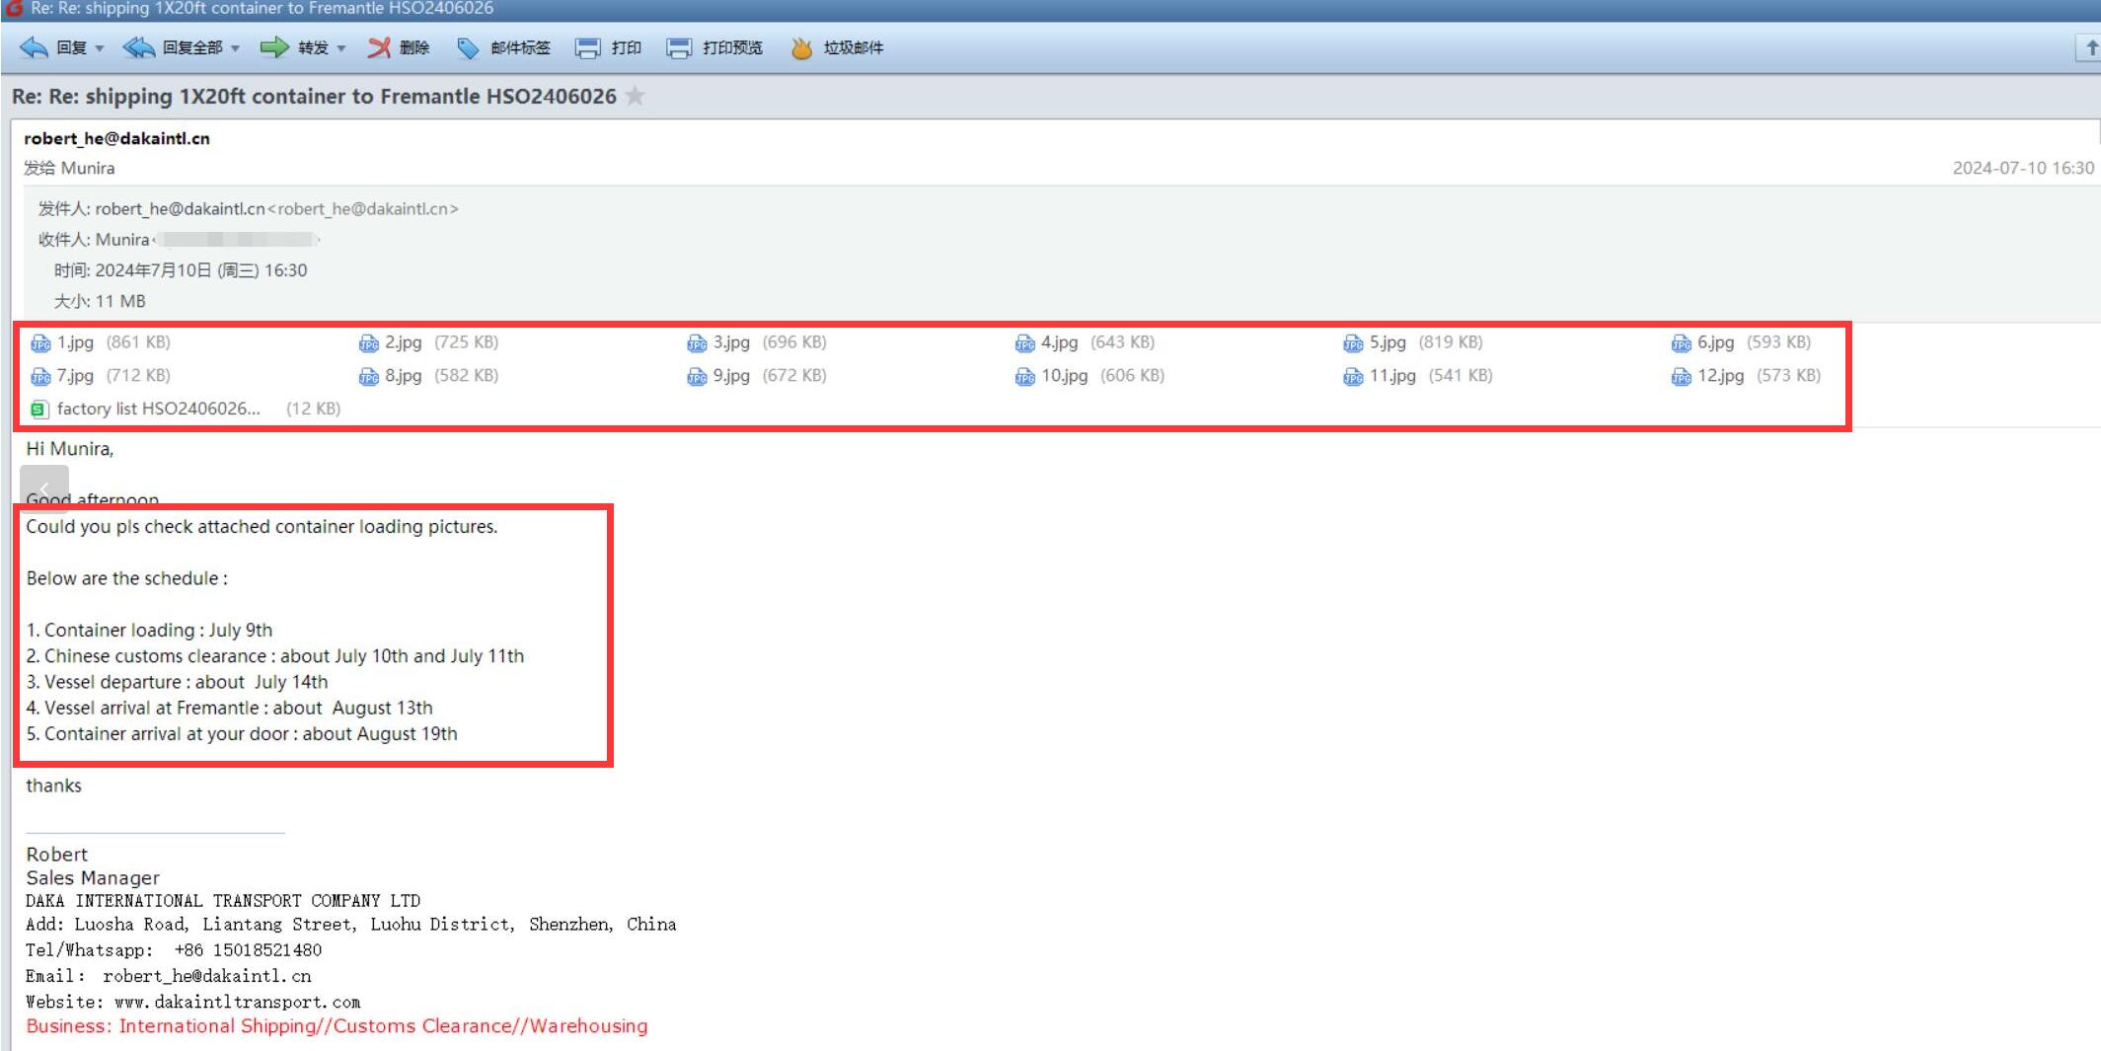This screenshot has width=2101, height=1051.
Task: Click the Chinese customs clearance schedule line
Action: click(275, 656)
